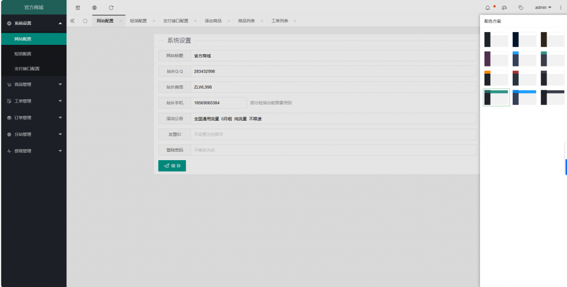Open the vertical three-dot more menu

click(x=560, y=8)
